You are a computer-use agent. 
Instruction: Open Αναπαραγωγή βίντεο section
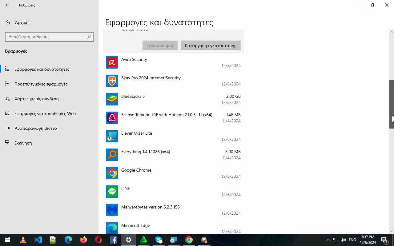(49, 128)
